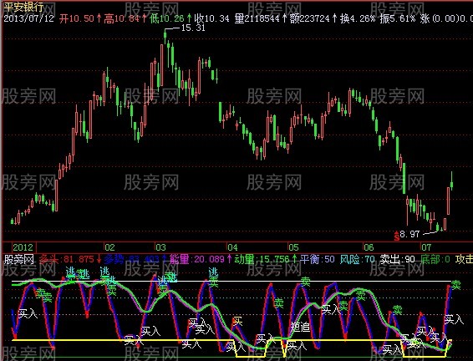Click the 短追 signal label
This screenshot has width=473, height=361.
[x=300, y=327]
